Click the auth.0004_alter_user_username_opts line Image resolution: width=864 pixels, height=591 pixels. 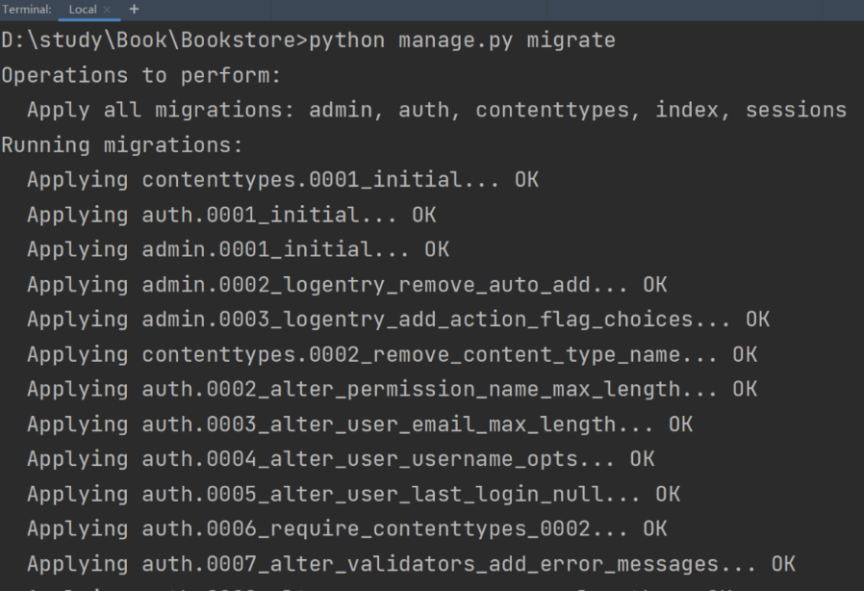pos(341,459)
